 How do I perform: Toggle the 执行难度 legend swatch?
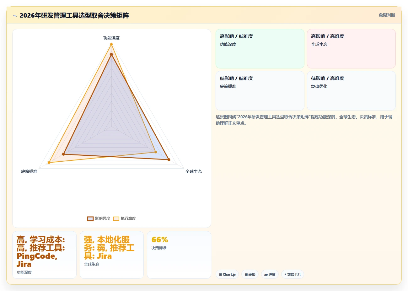click(116, 218)
